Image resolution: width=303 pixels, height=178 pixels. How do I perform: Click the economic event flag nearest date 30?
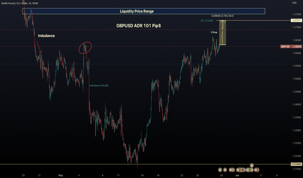coord(220,170)
